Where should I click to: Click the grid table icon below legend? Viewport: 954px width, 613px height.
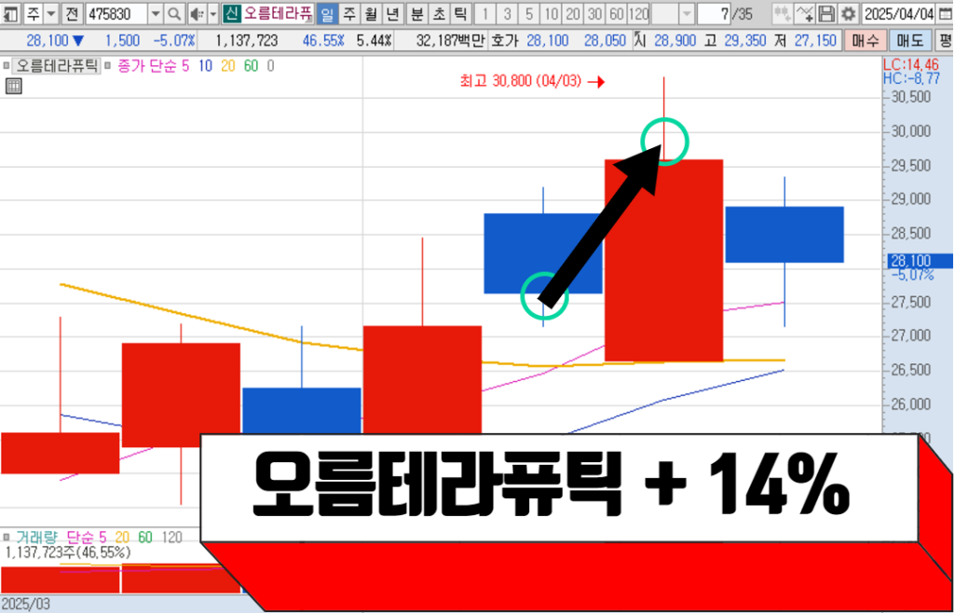pyautogui.click(x=13, y=87)
